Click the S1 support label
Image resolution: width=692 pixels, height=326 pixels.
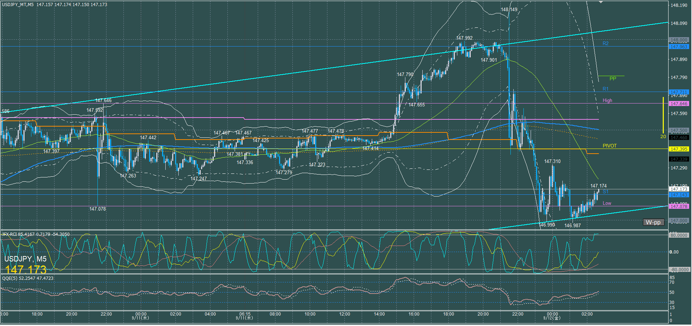pos(605,192)
